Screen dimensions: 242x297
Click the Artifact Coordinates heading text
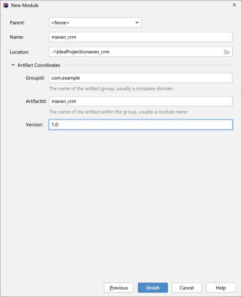click(x=39, y=65)
